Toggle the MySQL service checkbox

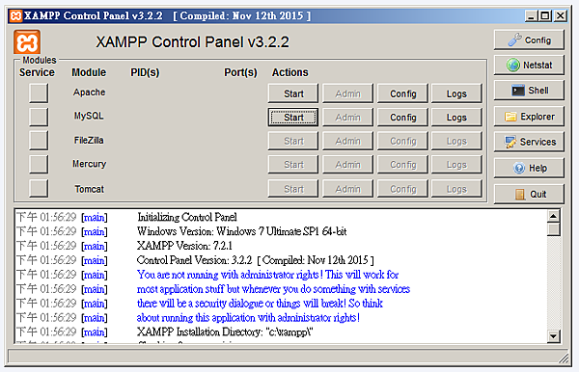tap(39, 117)
